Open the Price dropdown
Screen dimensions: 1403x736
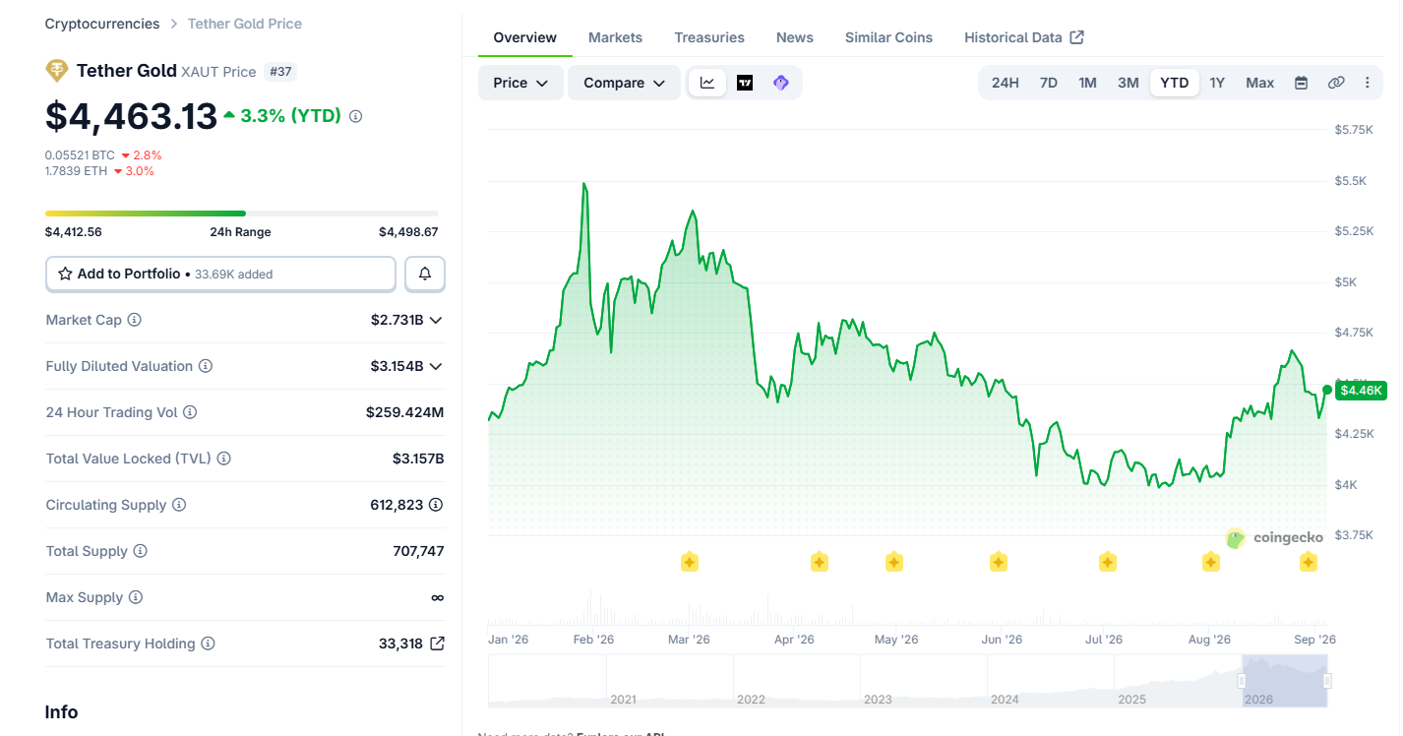click(520, 83)
